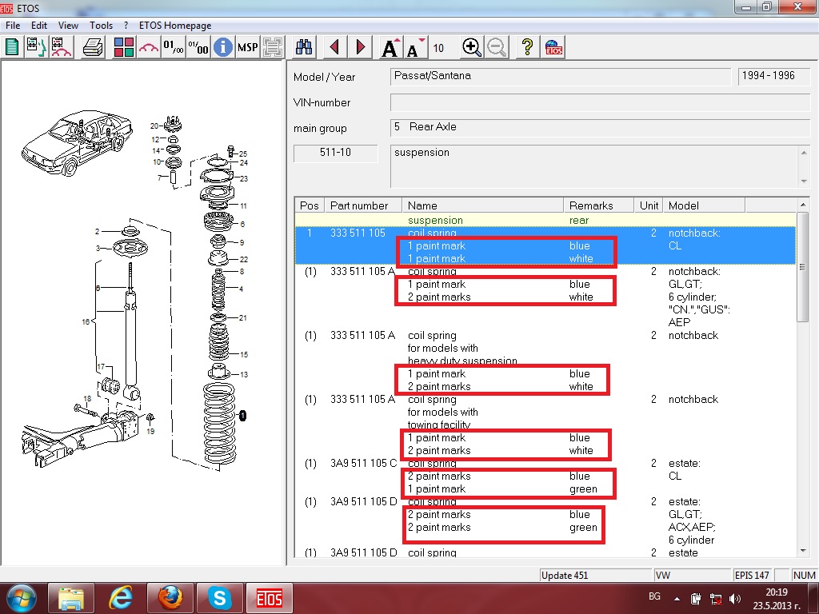Decrease font size with small A icon
This screenshot has width=819, height=614.
(x=413, y=48)
